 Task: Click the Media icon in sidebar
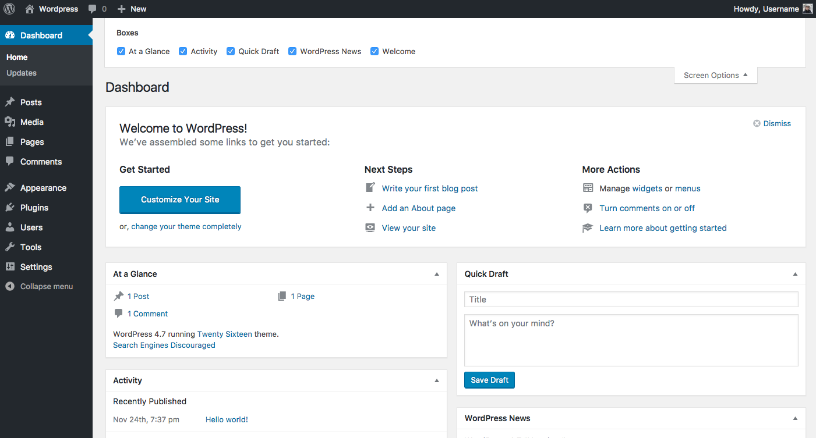coord(10,122)
